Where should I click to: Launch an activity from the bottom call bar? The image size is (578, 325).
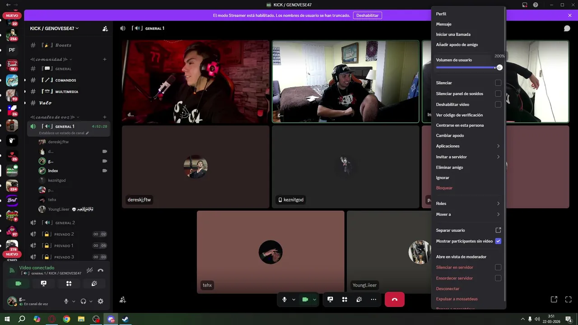coord(345,299)
